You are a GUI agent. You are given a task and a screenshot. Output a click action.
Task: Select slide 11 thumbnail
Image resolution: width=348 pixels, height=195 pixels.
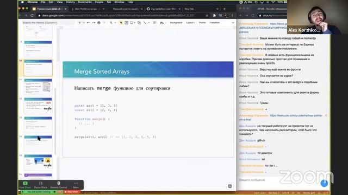tap(38, 86)
